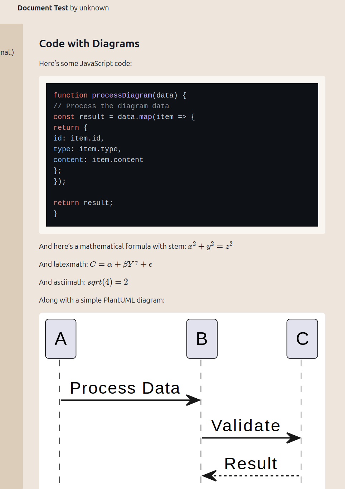This screenshot has width=345, height=489.
Task: Click participant box B in the diagram
Action: 202,339
